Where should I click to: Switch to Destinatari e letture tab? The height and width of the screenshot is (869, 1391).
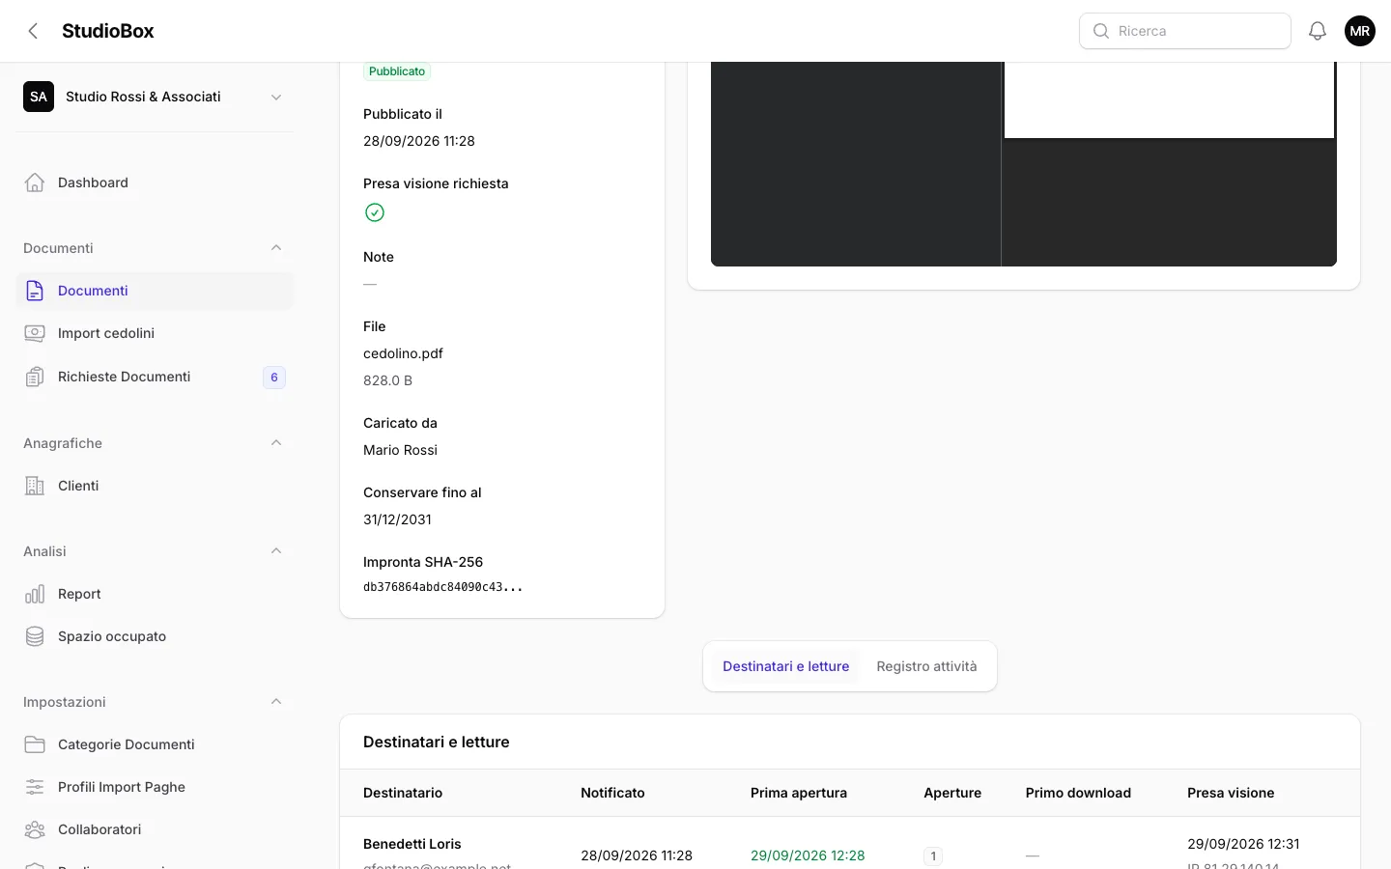point(785,666)
